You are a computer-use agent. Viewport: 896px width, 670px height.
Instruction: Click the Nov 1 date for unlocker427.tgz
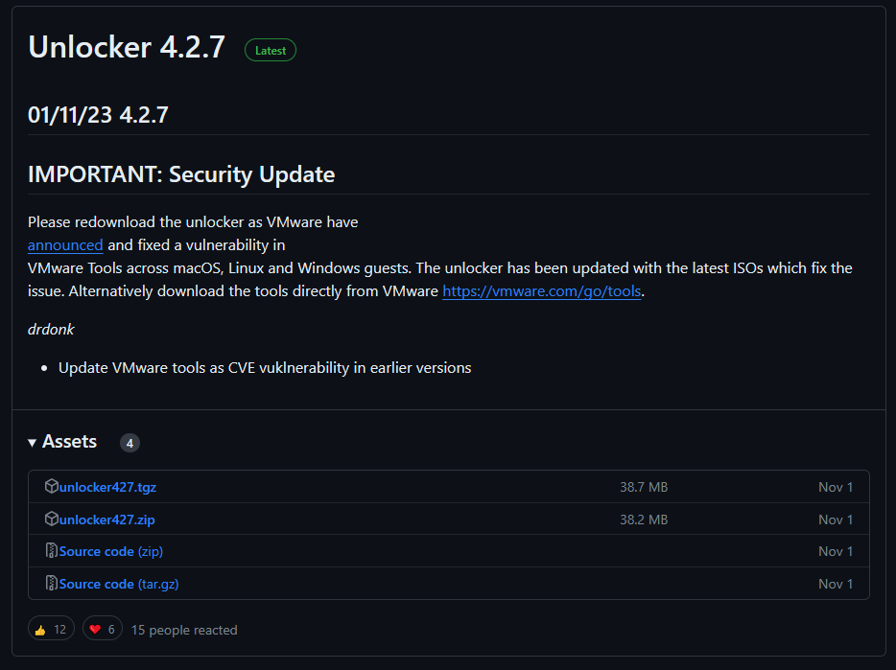[x=836, y=487]
